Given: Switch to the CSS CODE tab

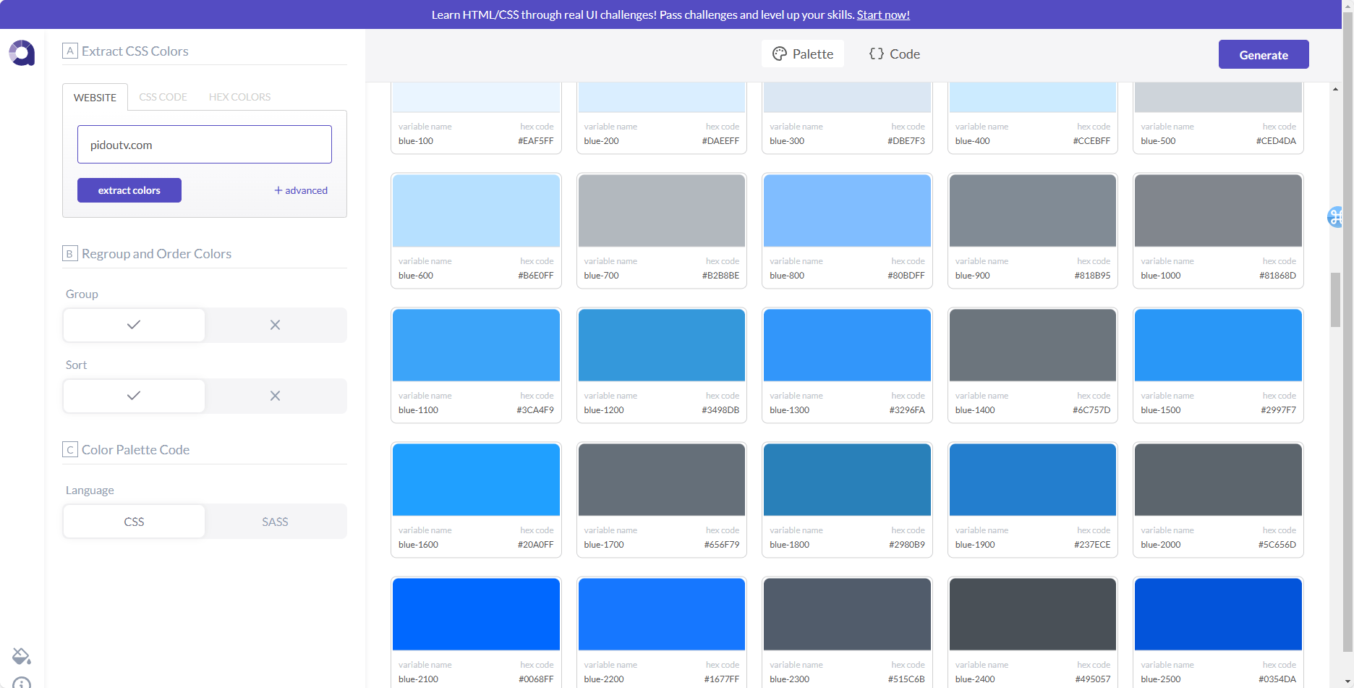Looking at the screenshot, I should point(163,97).
